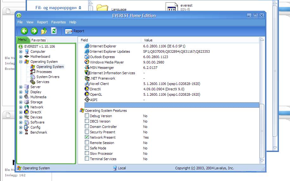Click the Outlook Express row icon

(87, 57)
